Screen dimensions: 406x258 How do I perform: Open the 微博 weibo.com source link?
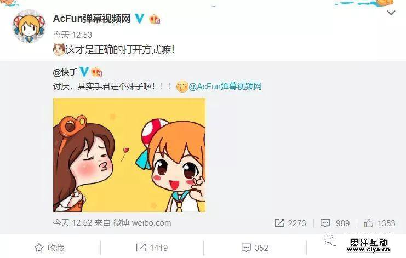click(x=142, y=223)
